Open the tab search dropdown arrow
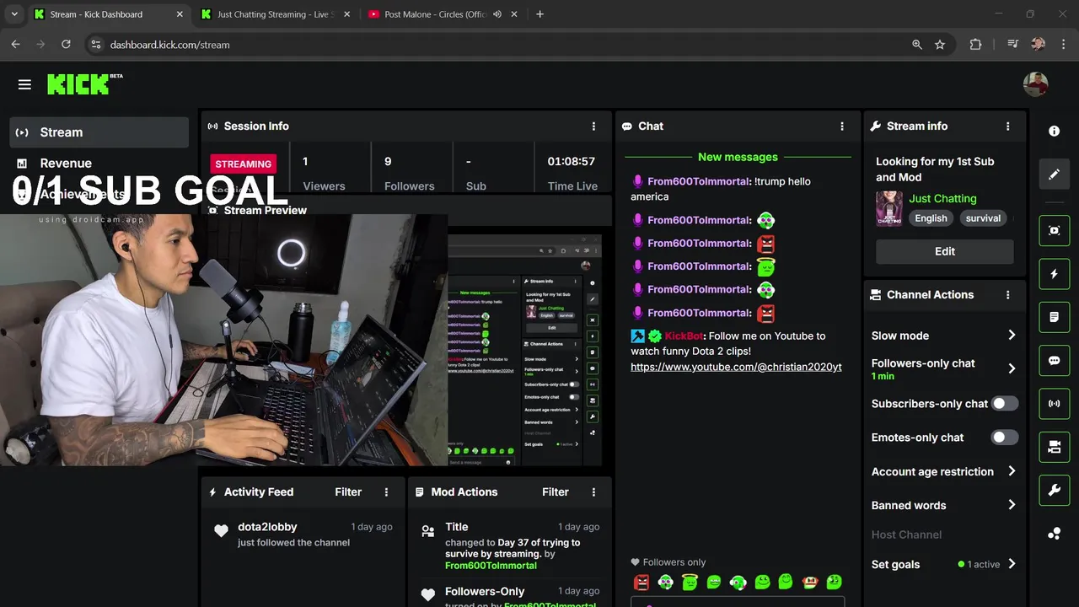Screen dimensions: 1079x607 tap(14, 14)
